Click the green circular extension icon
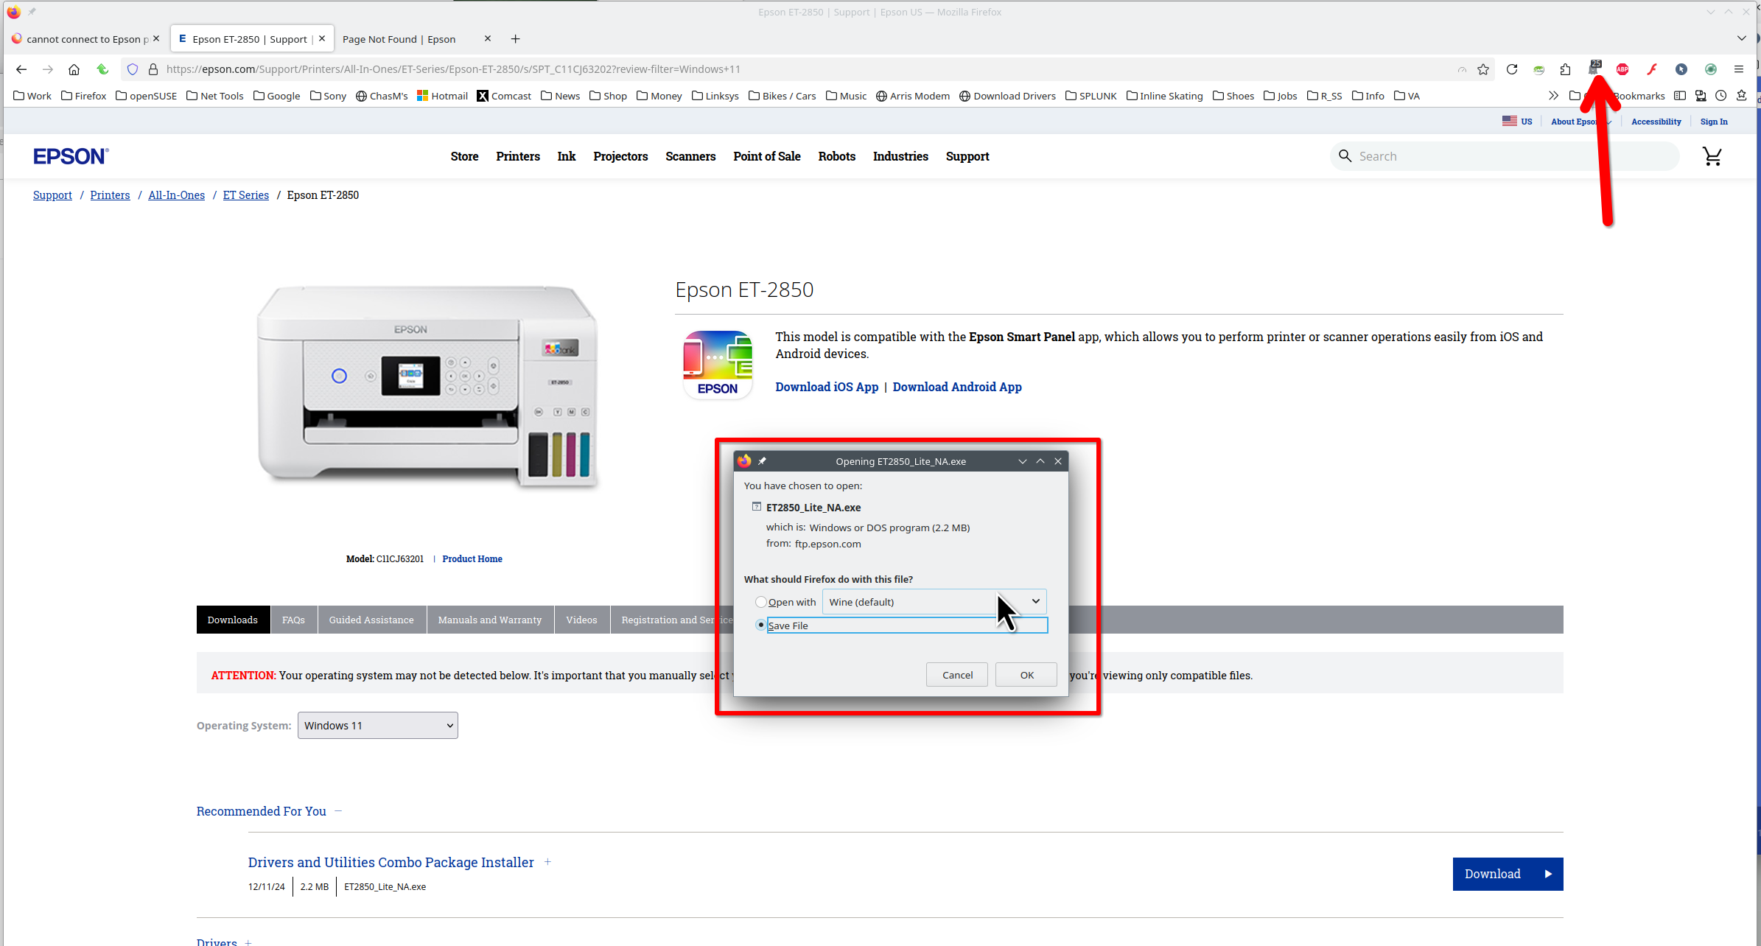Image resolution: width=1761 pixels, height=946 pixels. (1711, 69)
